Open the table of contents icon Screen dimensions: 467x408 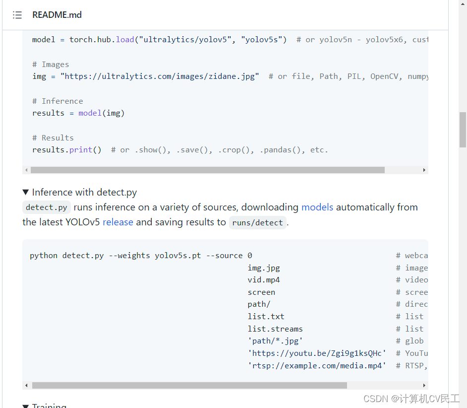pos(17,15)
